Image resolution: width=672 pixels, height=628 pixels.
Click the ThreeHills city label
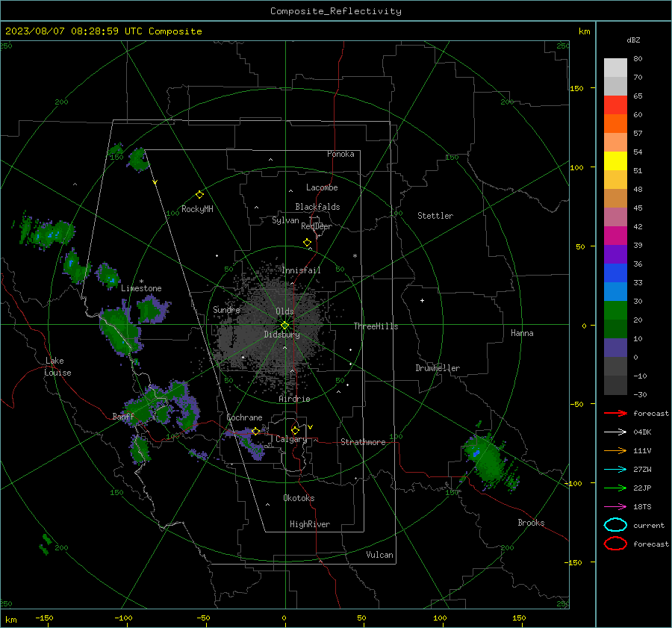click(x=376, y=326)
